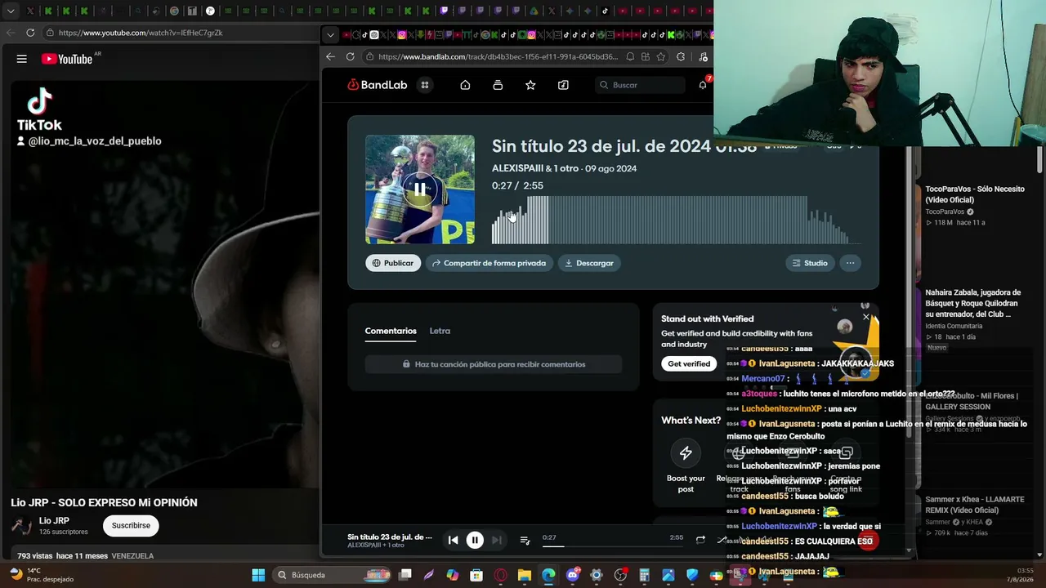Viewport: 1046px width, 588px height.
Task: Pause the track on the cover art
Action: tap(419, 189)
